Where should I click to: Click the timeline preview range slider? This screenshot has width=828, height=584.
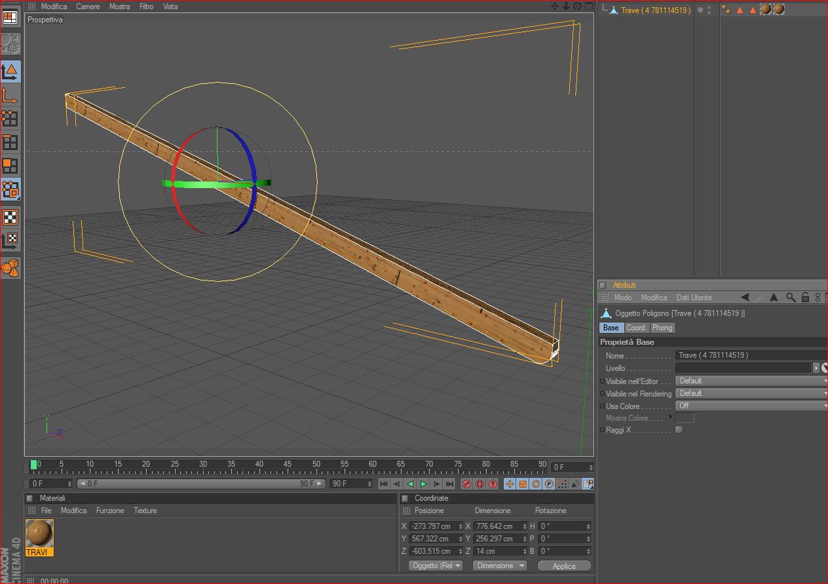click(201, 484)
